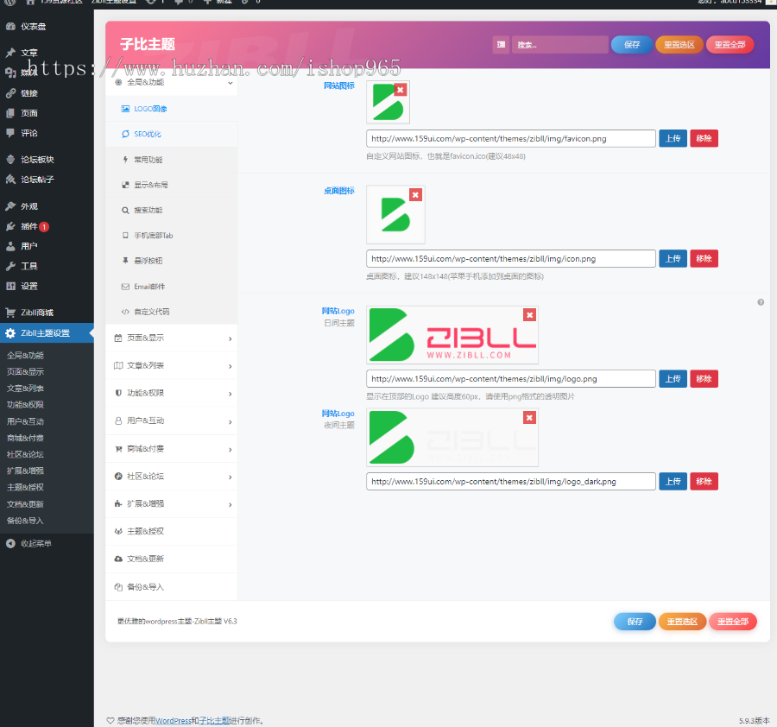Expand the 用户&互动 section

pyautogui.click(x=172, y=420)
